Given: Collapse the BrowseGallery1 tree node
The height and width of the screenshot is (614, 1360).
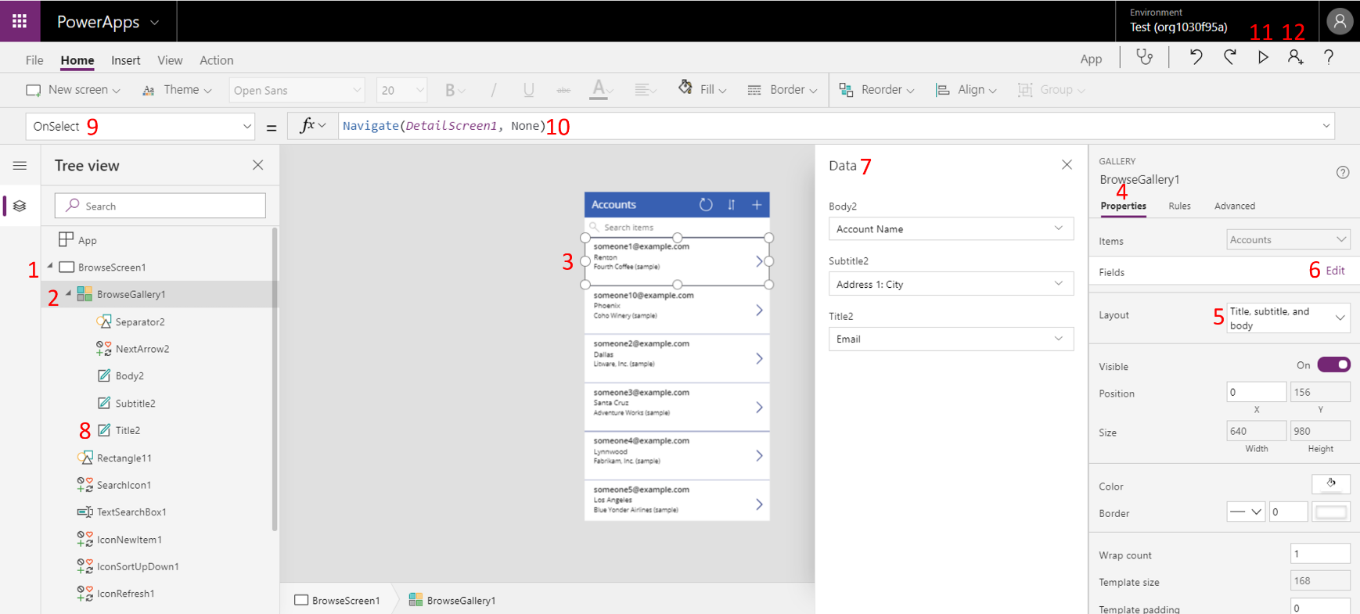Looking at the screenshot, I should [x=69, y=294].
